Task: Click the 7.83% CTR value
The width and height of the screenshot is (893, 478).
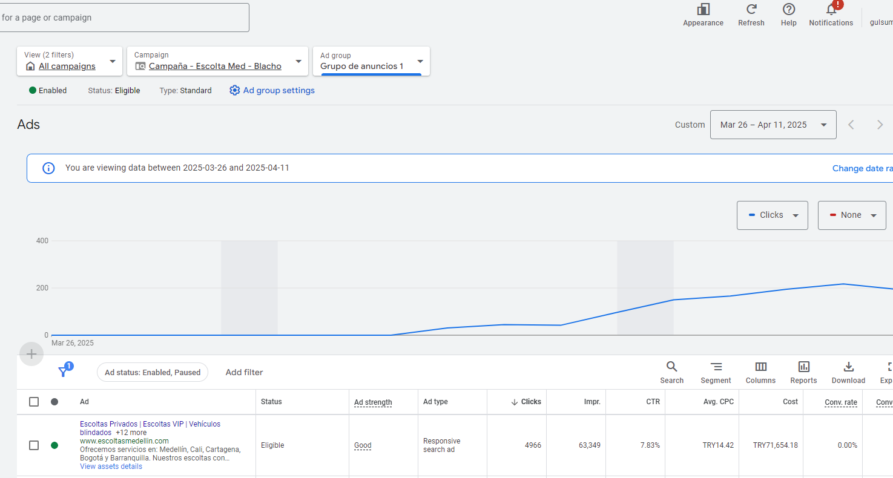Action: [650, 445]
